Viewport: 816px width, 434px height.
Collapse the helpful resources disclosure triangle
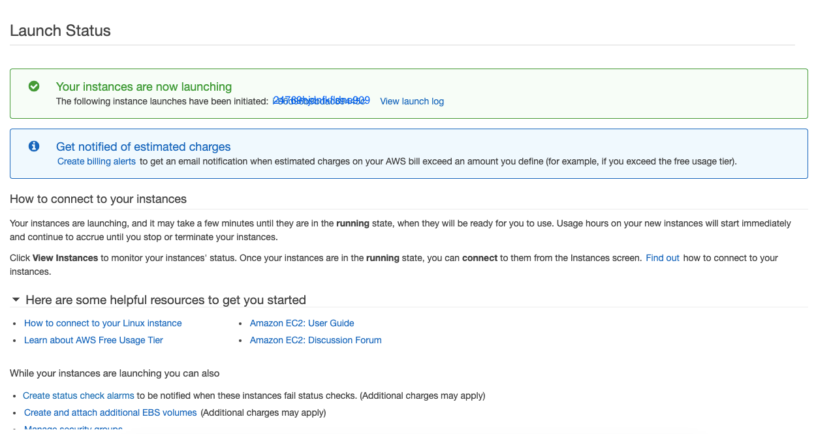16,300
